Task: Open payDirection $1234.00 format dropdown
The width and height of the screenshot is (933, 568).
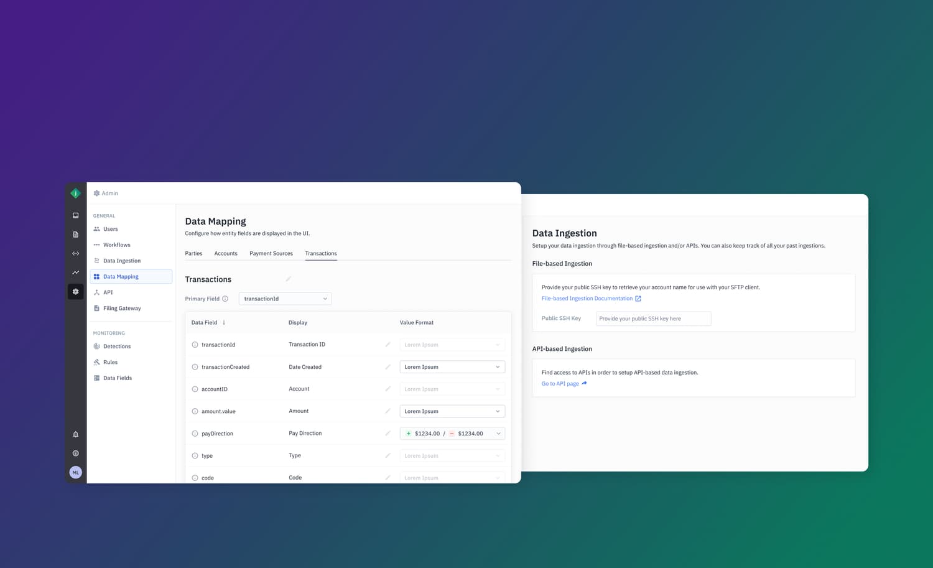Action: point(452,434)
